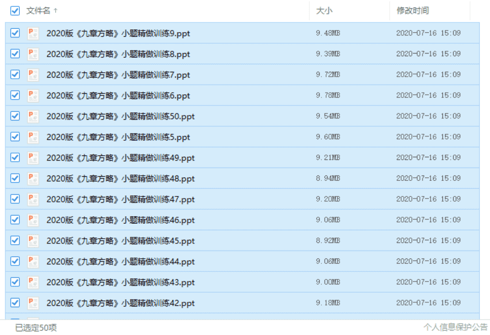Click the PowerPoint icon for 小题精做训练9.ppt
490x335 pixels.
33,33
